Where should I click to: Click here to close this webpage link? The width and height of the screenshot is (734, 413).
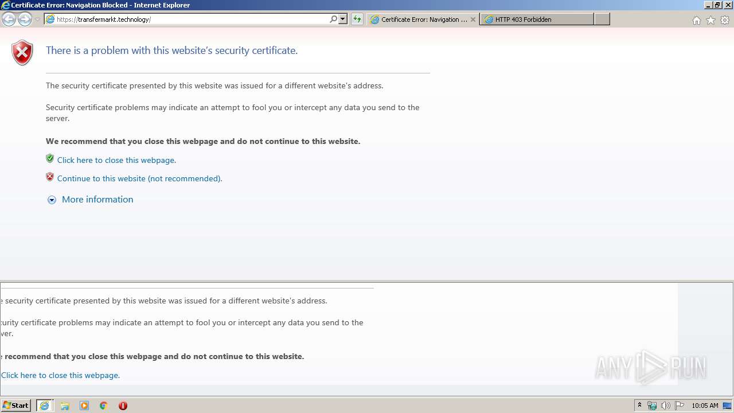pyautogui.click(x=116, y=160)
